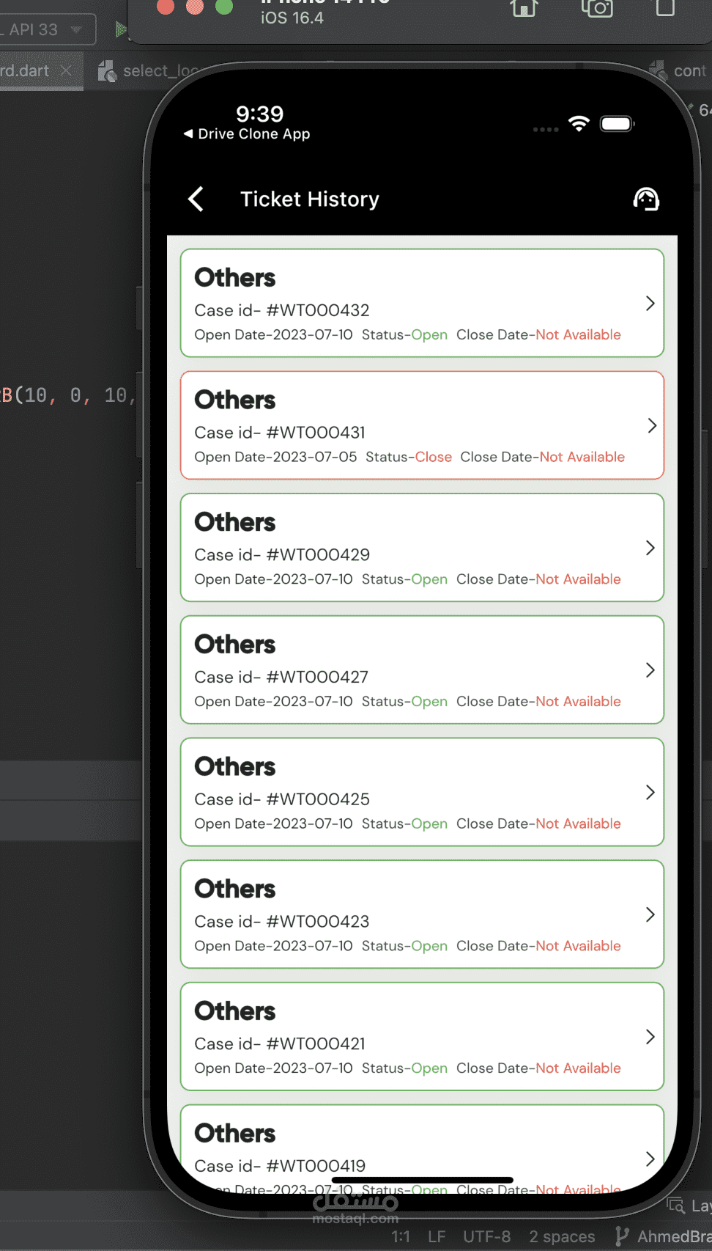Select Case id- #WT000421 text
Image resolution: width=712 pixels, height=1251 pixels.
[x=280, y=1043]
